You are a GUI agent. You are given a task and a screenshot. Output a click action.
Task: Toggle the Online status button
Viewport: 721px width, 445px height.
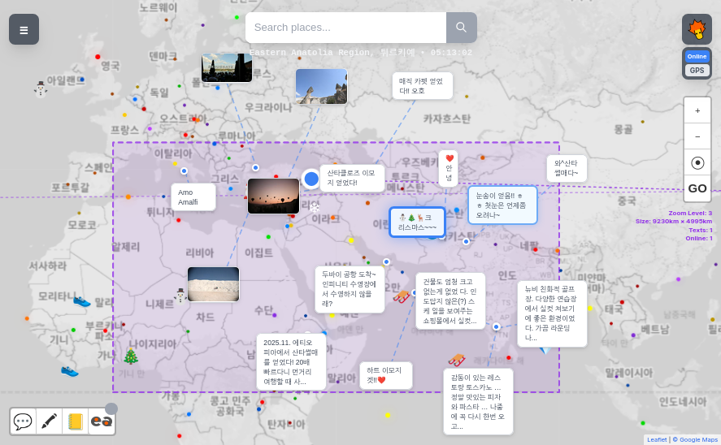pyautogui.click(x=697, y=57)
